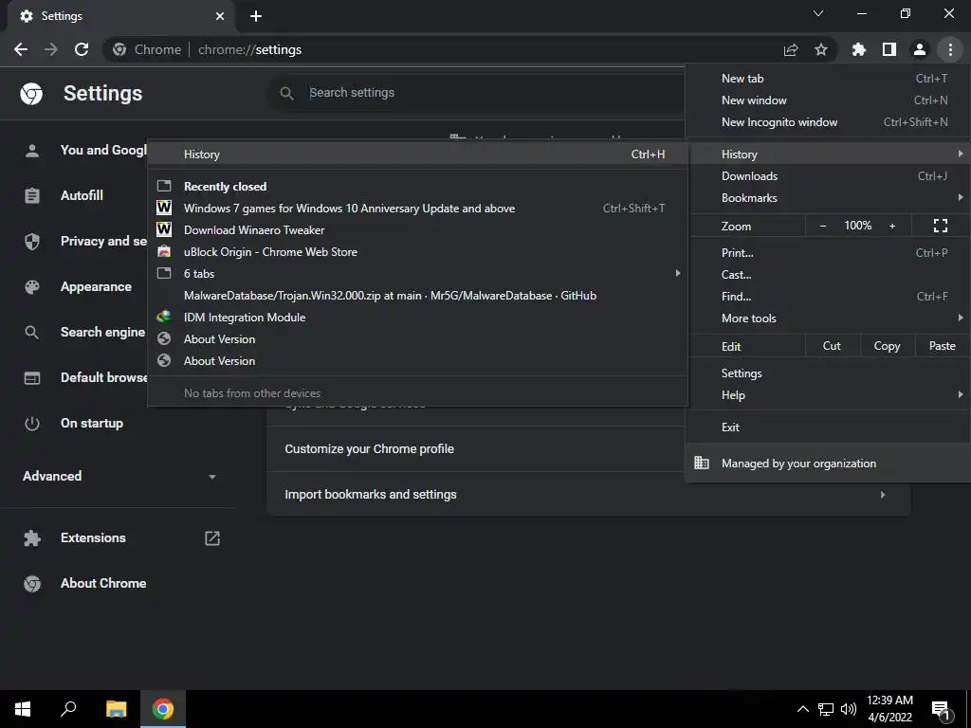Reopen MalwareDatabase Trojan.Win32.000.zip GitHub tab
The image size is (971, 728).
point(417,296)
